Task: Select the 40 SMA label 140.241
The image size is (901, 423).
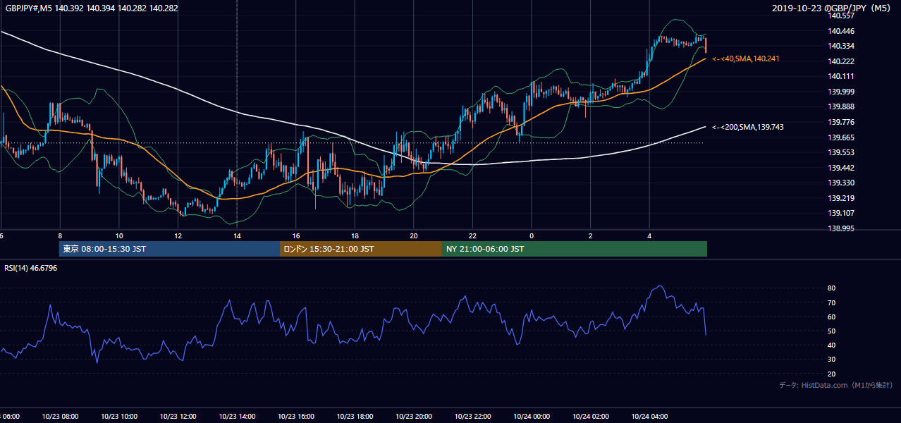Action: pyautogui.click(x=746, y=59)
